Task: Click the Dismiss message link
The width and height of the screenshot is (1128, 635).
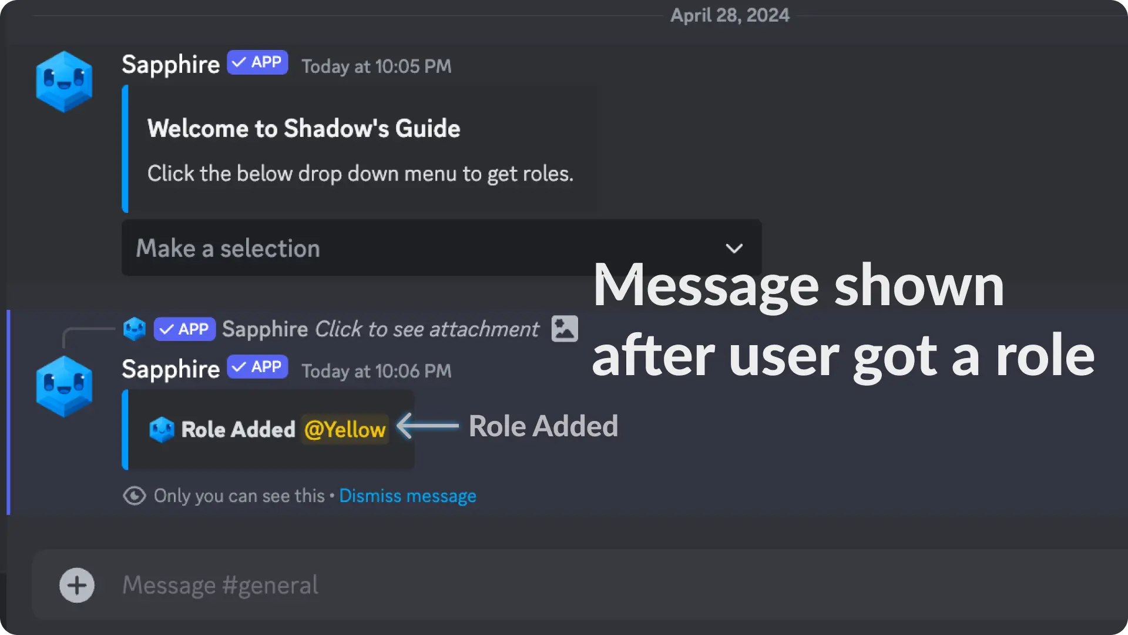Action: click(408, 496)
